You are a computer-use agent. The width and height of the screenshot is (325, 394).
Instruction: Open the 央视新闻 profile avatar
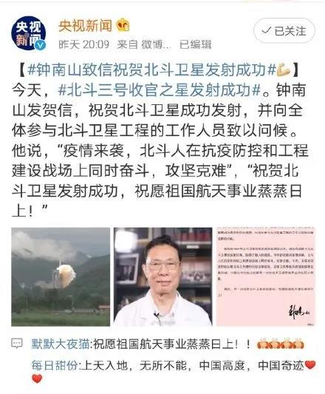[28, 33]
